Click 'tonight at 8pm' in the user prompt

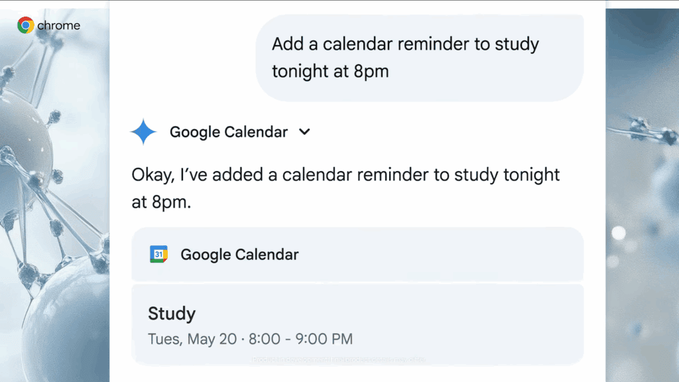(x=330, y=72)
